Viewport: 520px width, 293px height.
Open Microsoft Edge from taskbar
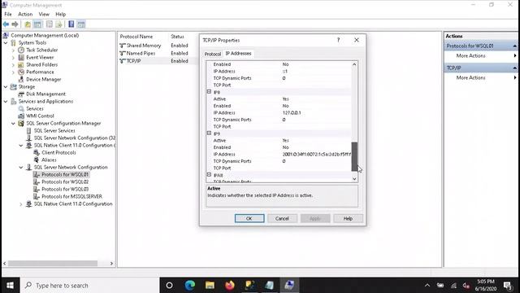pos(189,286)
